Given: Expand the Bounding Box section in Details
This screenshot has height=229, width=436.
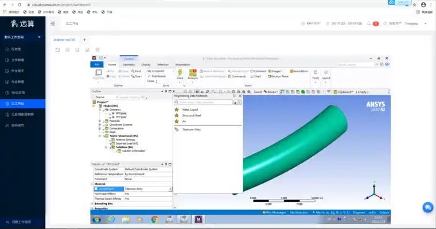Looking at the screenshot, I should click(92, 204).
